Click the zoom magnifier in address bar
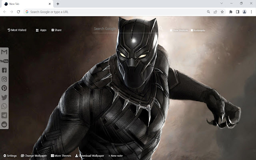 tap(208, 12)
